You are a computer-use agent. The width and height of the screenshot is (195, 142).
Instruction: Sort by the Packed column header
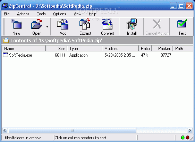(162, 48)
